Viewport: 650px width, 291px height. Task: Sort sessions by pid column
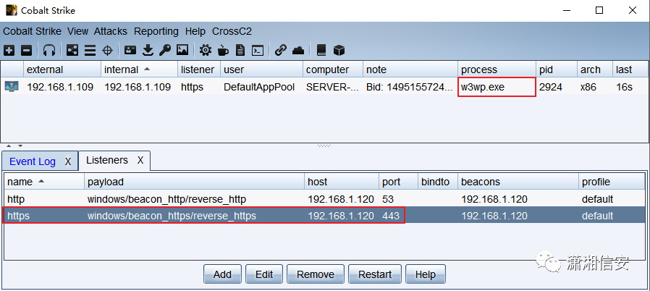coord(557,69)
